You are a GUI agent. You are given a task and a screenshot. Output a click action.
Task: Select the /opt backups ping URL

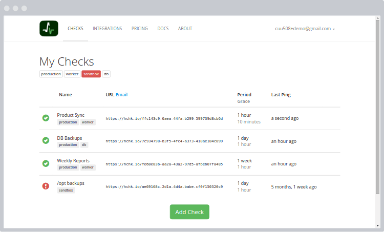click(164, 186)
